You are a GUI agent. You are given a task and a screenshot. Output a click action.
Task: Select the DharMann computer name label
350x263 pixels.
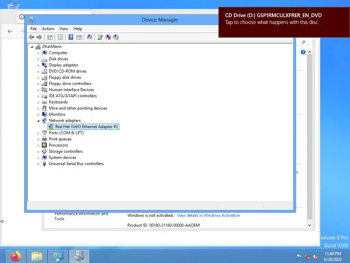pos(52,47)
